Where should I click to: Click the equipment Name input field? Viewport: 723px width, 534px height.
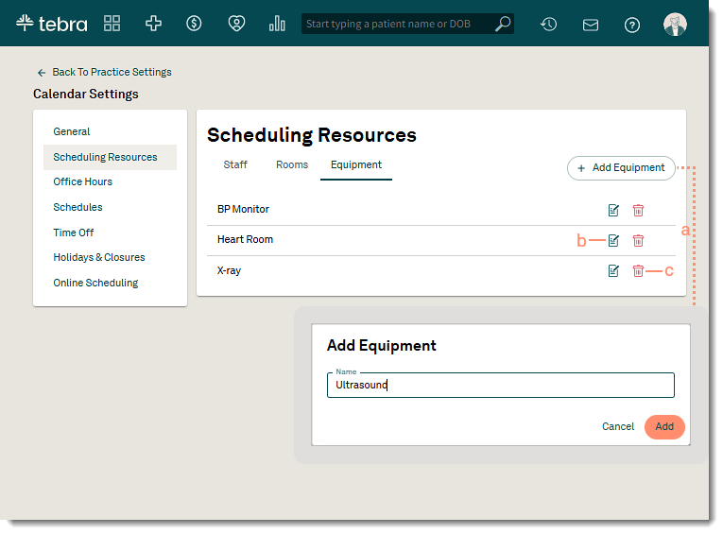coord(500,385)
